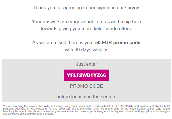Screen dimensions: 172x119
Task: Click the '15/11/2017' expiry date in footer
Action: pyautogui.click(x=127, y=106)
